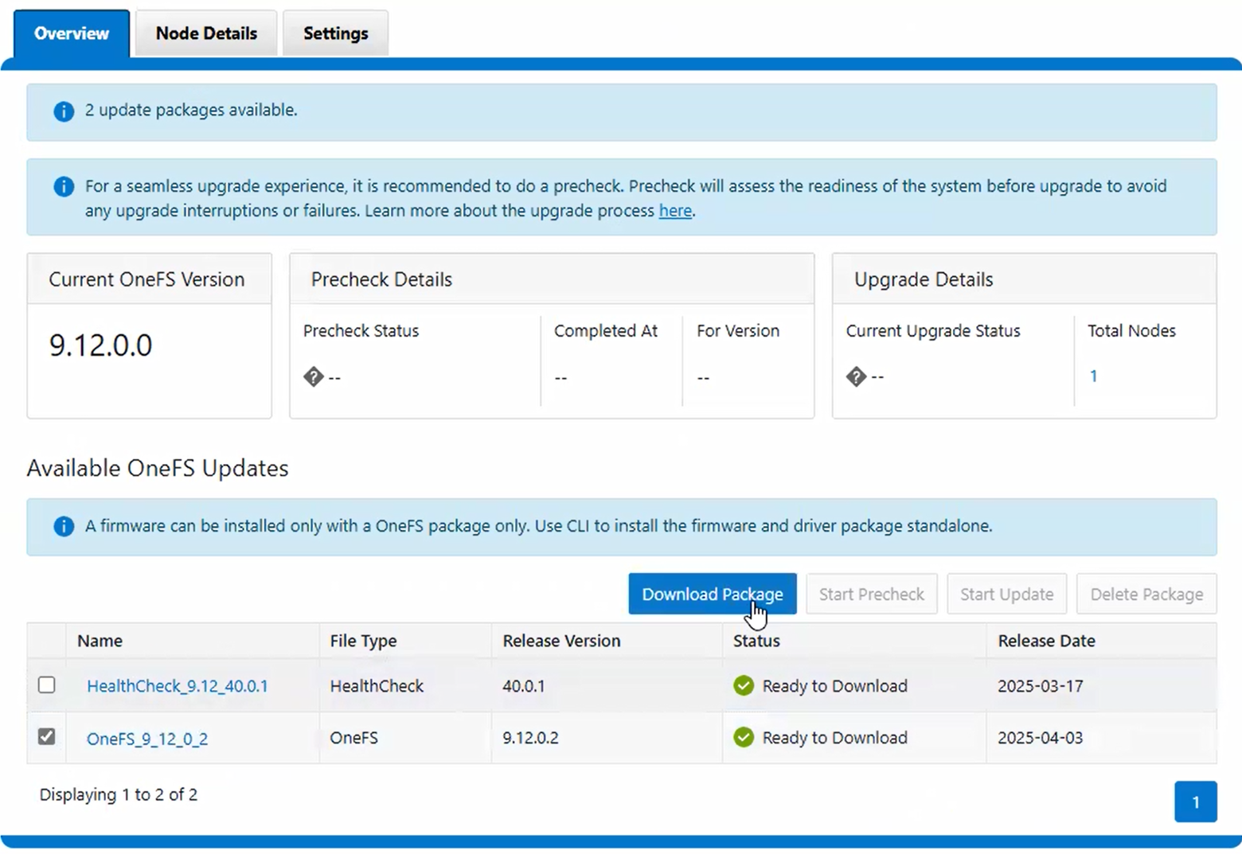Click green checkmark status icon for OneFS row
The image size is (1242, 854).
(x=744, y=738)
